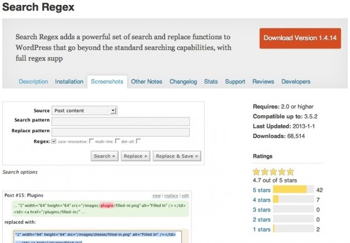Viewport: 350px width, 243px height.
Task: Click the 'Ratings' section heading
Action: pyautogui.click(x=262, y=156)
